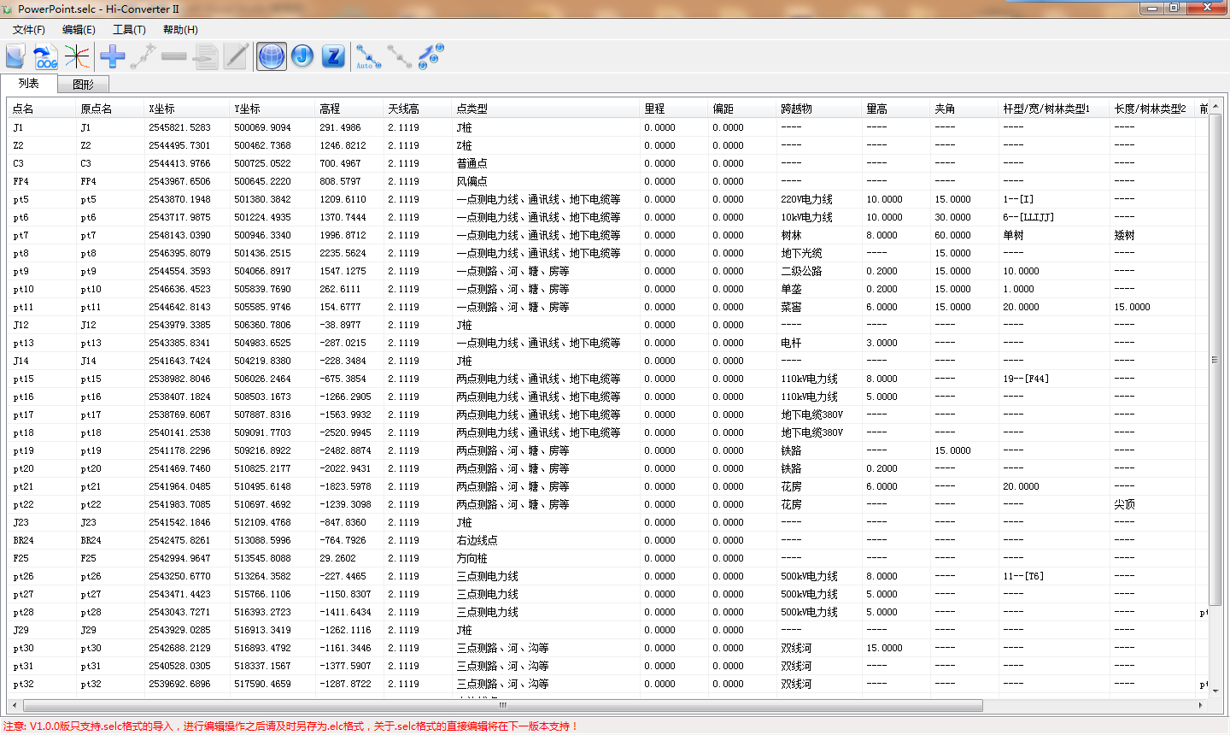The height and width of the screenshot is (735, 1230).
Task: Click the 尖顶 cell in row pt22
Action: (x=1124, y=504)
